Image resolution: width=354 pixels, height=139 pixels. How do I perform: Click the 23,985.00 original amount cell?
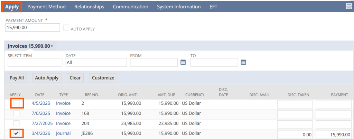(x=131, y=123)
